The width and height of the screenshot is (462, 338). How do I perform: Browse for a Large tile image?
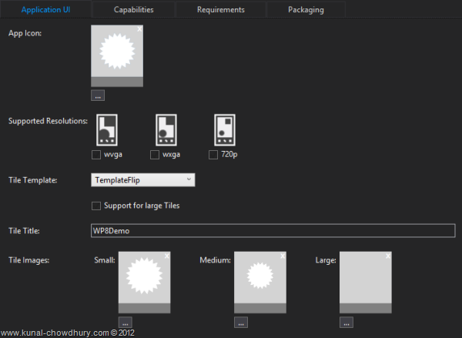click(346, 323)
